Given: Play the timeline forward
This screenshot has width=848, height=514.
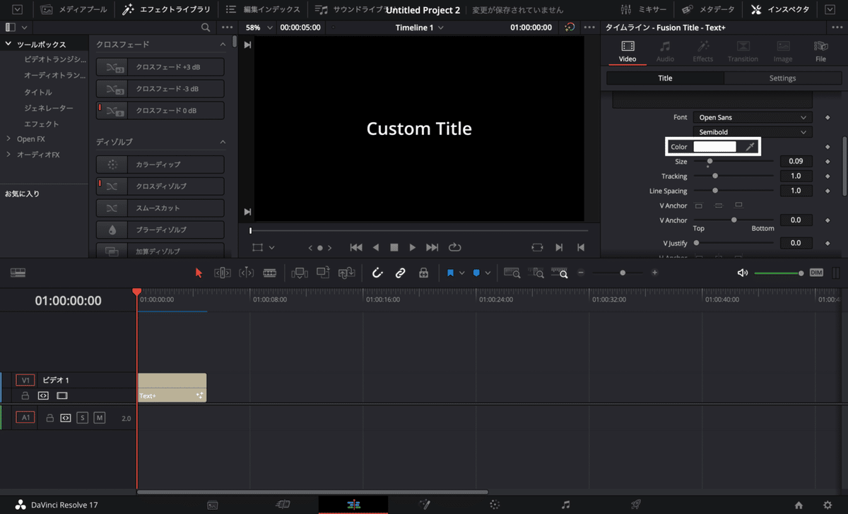Looking at the screenshot, I should point(413,247).
